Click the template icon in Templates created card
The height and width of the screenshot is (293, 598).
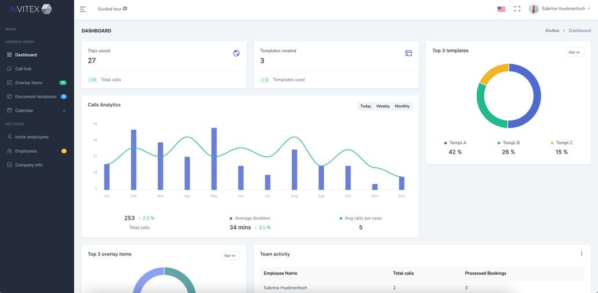pos(408,53)
